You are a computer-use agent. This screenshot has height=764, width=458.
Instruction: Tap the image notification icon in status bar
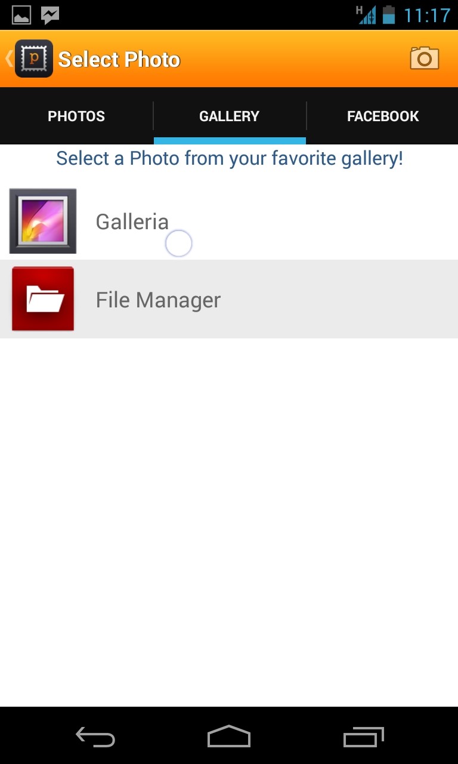coord(21,15)
